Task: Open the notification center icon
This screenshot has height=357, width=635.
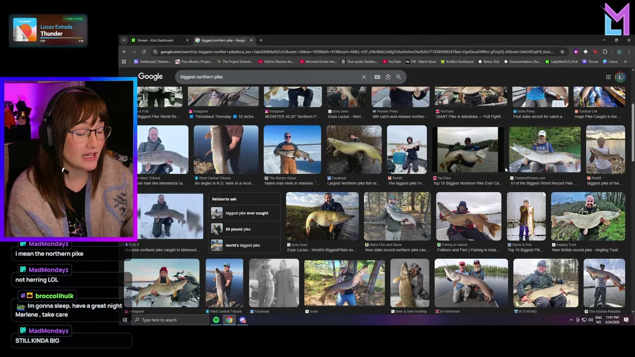Action: [626, 320]
